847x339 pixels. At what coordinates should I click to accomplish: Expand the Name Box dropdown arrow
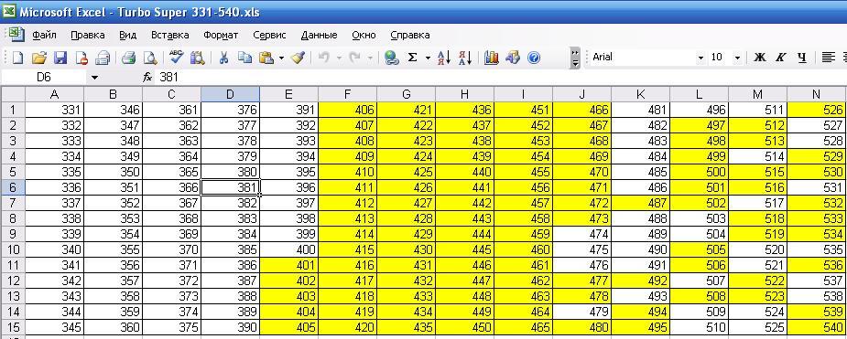[x=95, y=78]
